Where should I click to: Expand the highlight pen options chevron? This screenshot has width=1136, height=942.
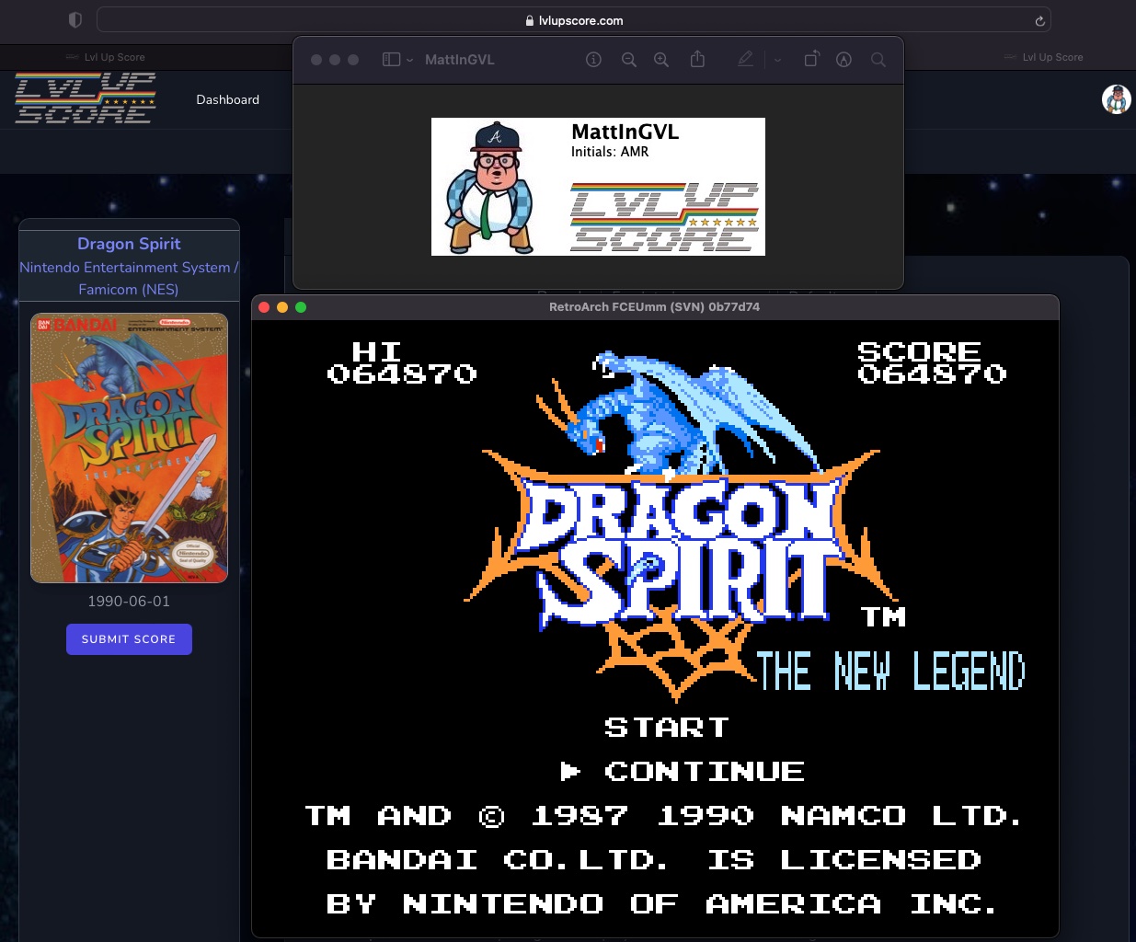[777, 60]
